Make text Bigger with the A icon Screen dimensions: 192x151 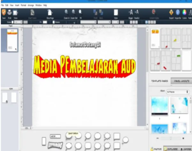[x=131, y=12]
